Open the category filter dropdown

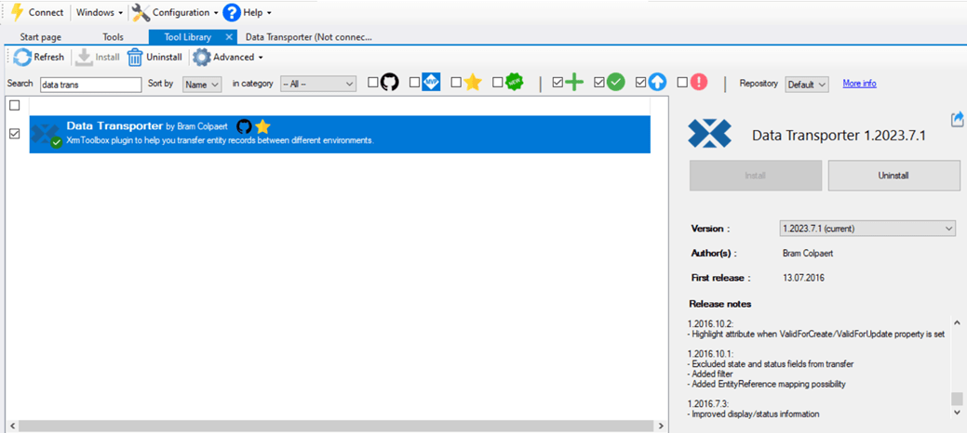318,84
